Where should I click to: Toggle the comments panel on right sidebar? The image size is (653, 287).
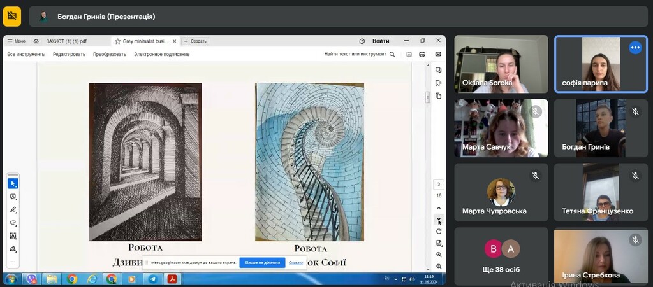pos(439,69)
